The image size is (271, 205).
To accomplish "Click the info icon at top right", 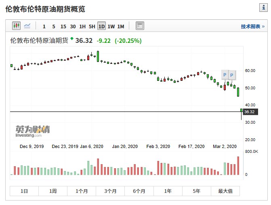I will [x=263, y=8].
